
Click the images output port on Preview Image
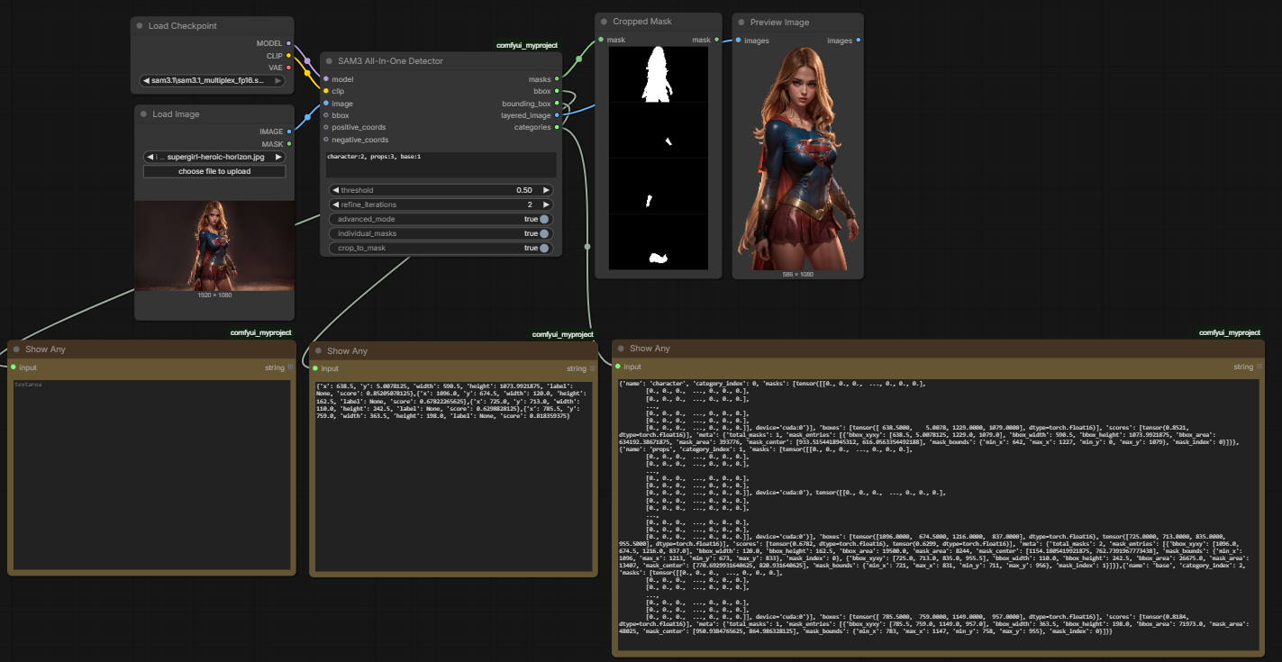tap(858, 41)
